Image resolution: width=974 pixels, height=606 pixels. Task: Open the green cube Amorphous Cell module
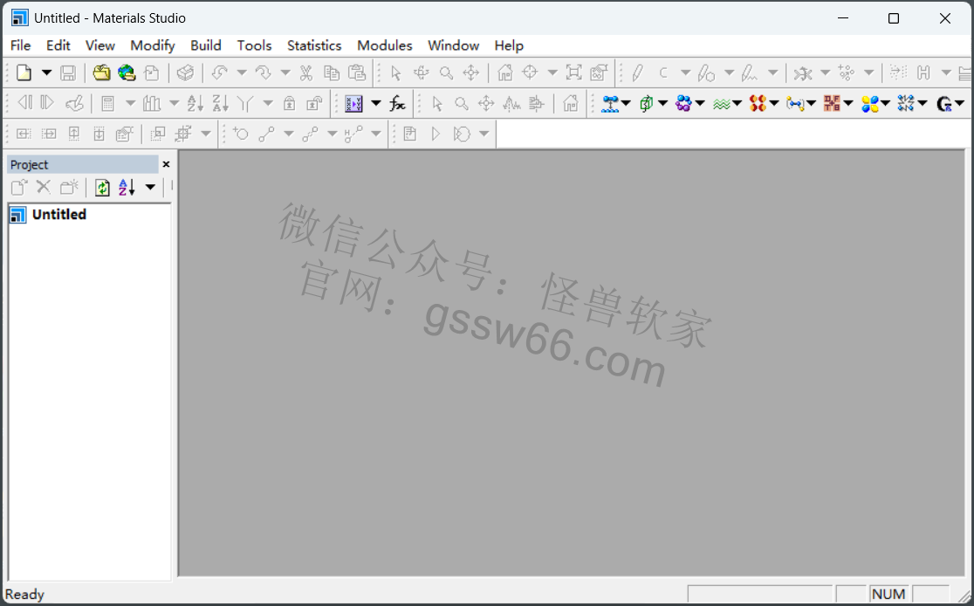(646, 103)
